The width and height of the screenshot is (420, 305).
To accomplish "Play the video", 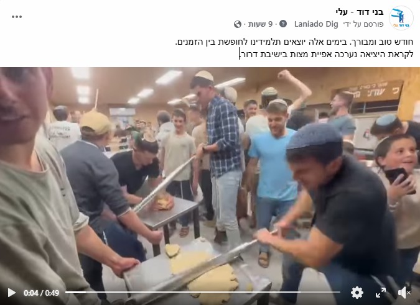I will (x=11, y=293).
